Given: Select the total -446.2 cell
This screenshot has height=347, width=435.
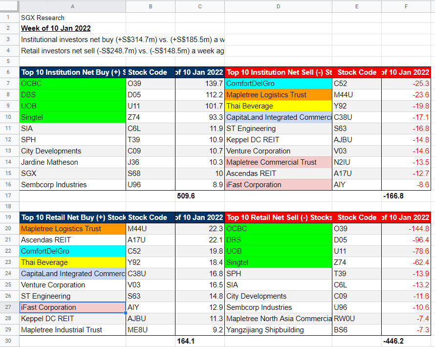Looking at the screenshot, I should (406, 341).
